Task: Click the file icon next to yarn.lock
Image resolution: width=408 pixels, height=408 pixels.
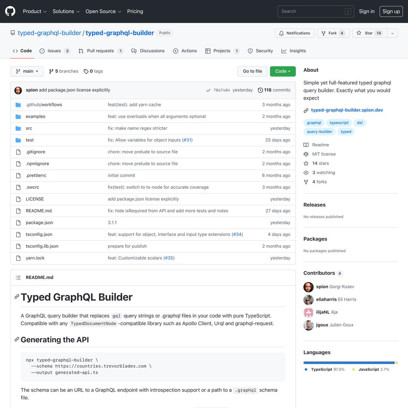Action: pyautogui.click(x=18, y=258)
